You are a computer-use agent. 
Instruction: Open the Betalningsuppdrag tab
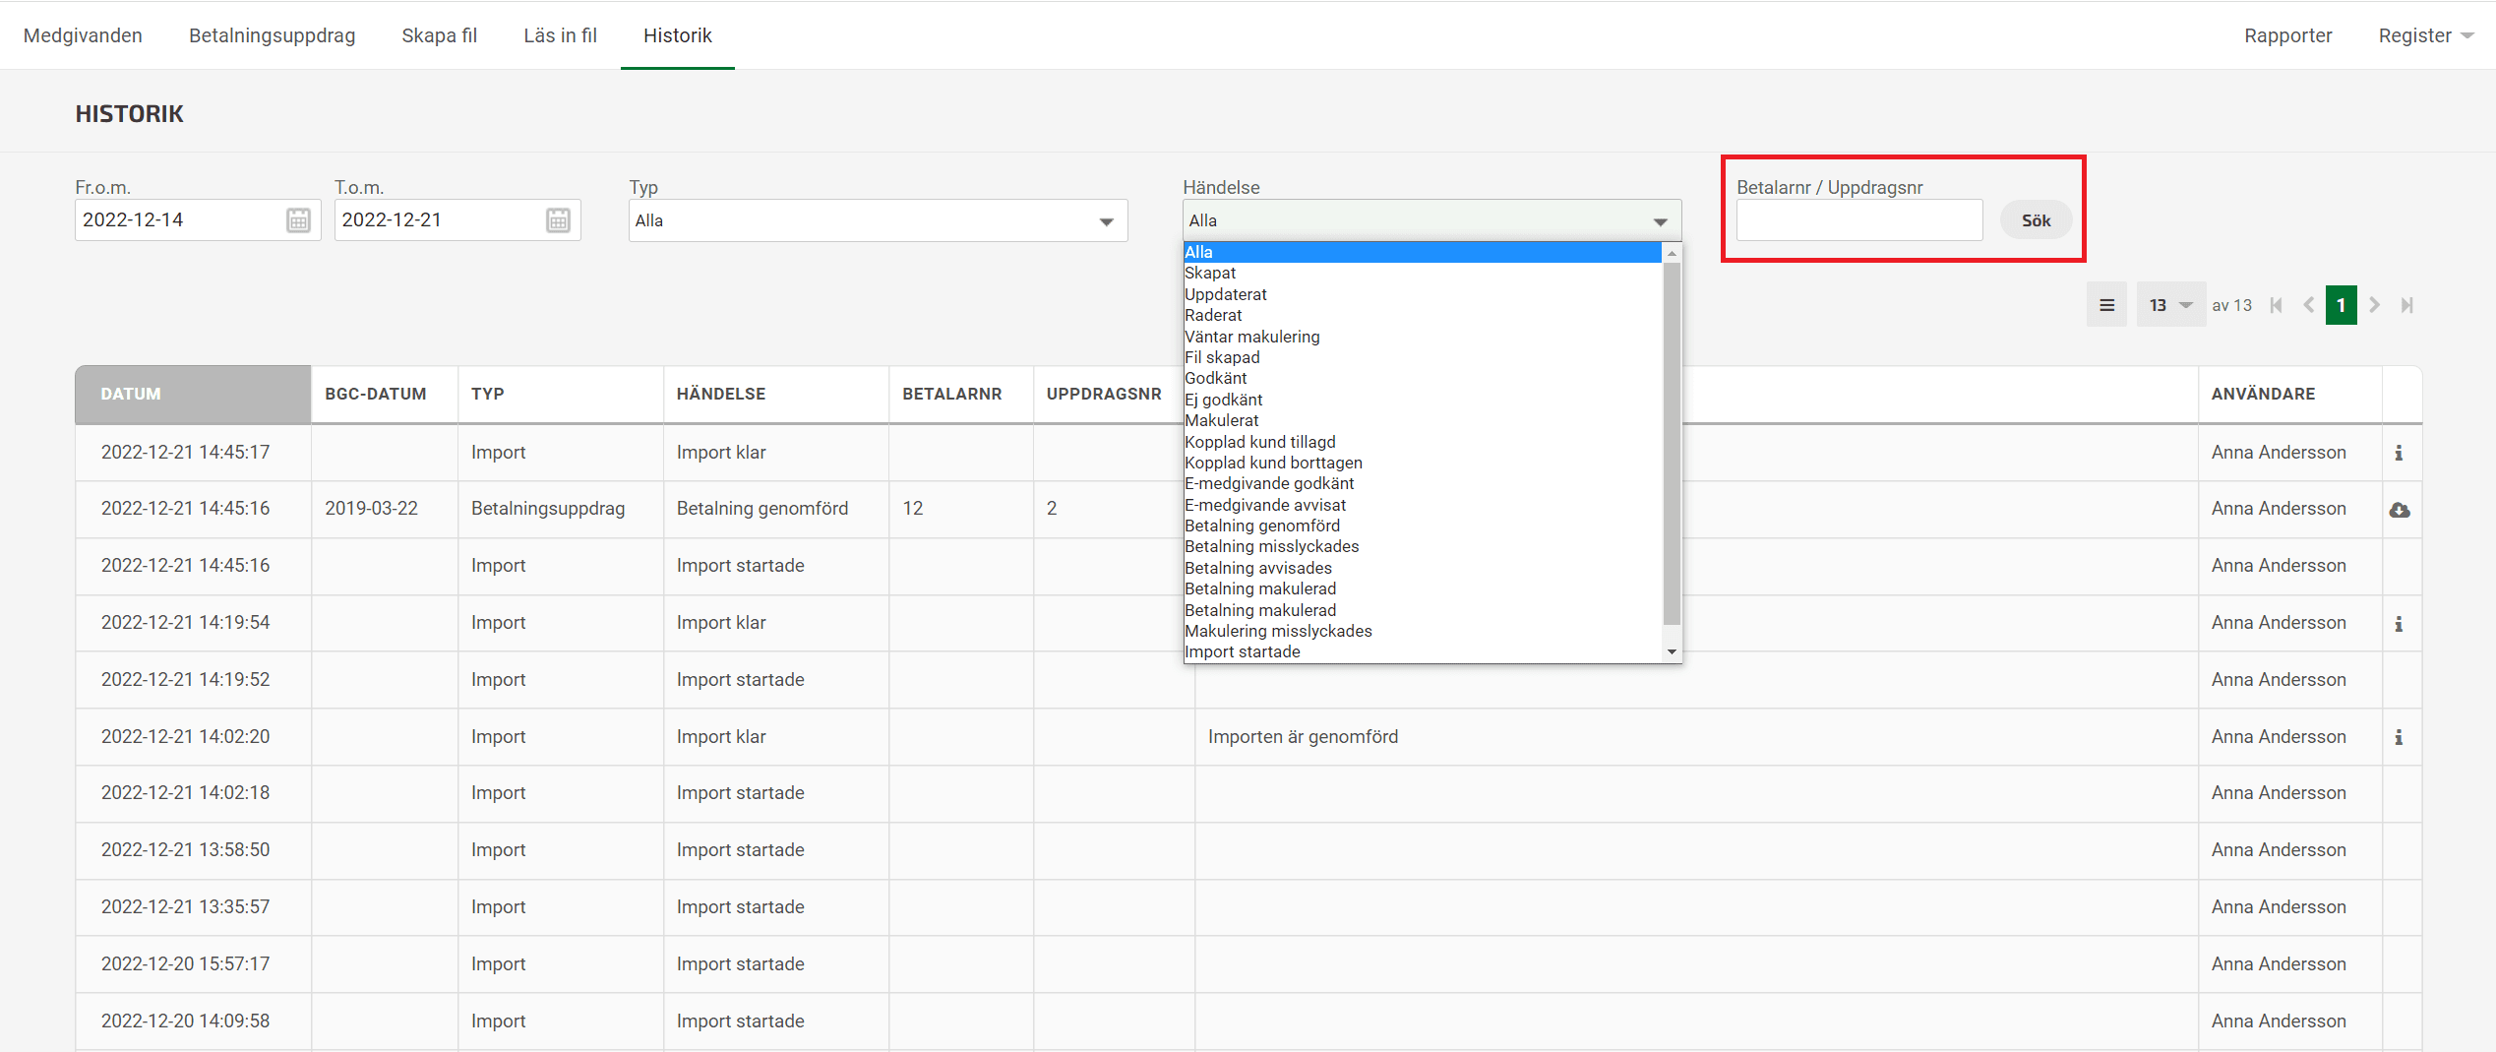click(272, 35)
